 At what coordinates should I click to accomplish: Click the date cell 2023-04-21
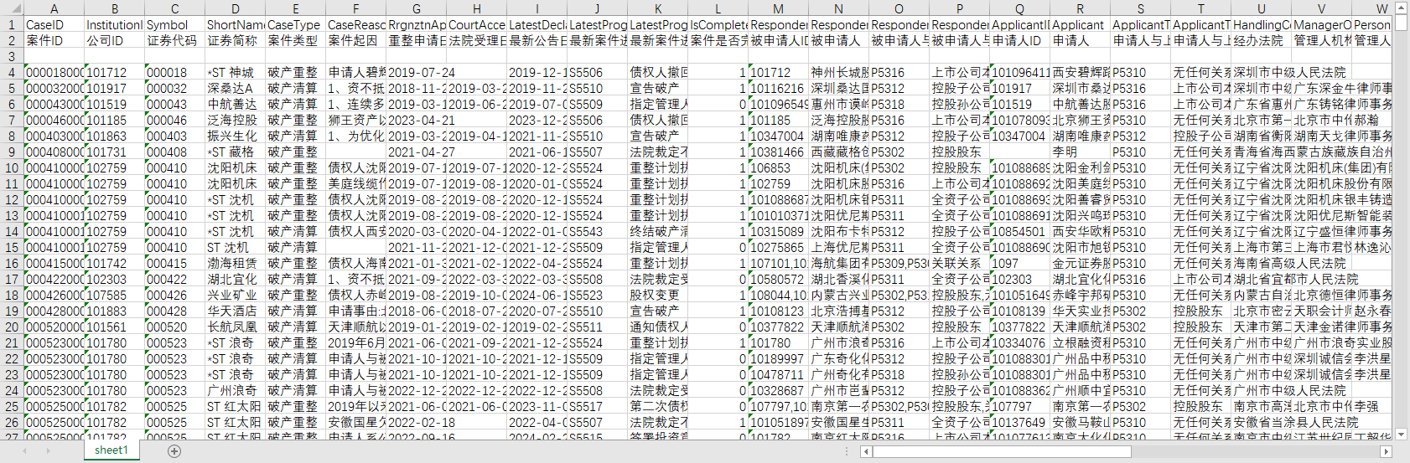416,120
